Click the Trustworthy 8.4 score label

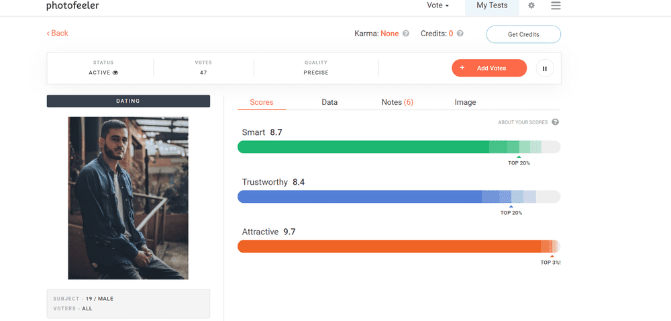[273, 182]
